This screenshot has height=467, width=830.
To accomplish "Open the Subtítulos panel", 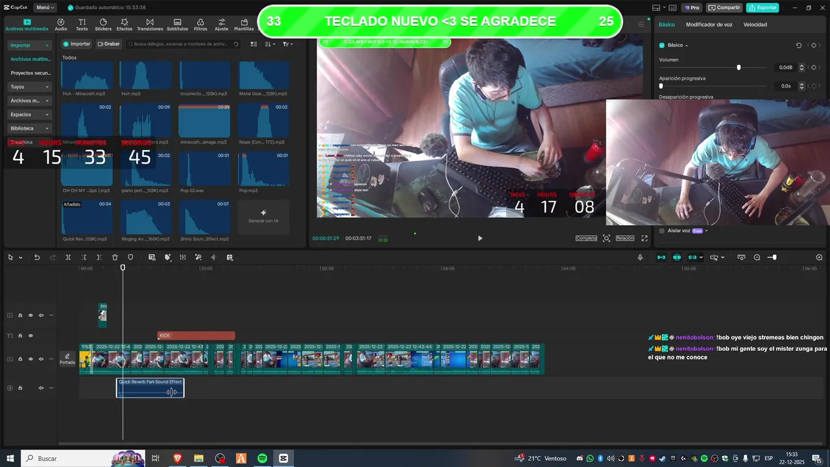I will (177, 25).
